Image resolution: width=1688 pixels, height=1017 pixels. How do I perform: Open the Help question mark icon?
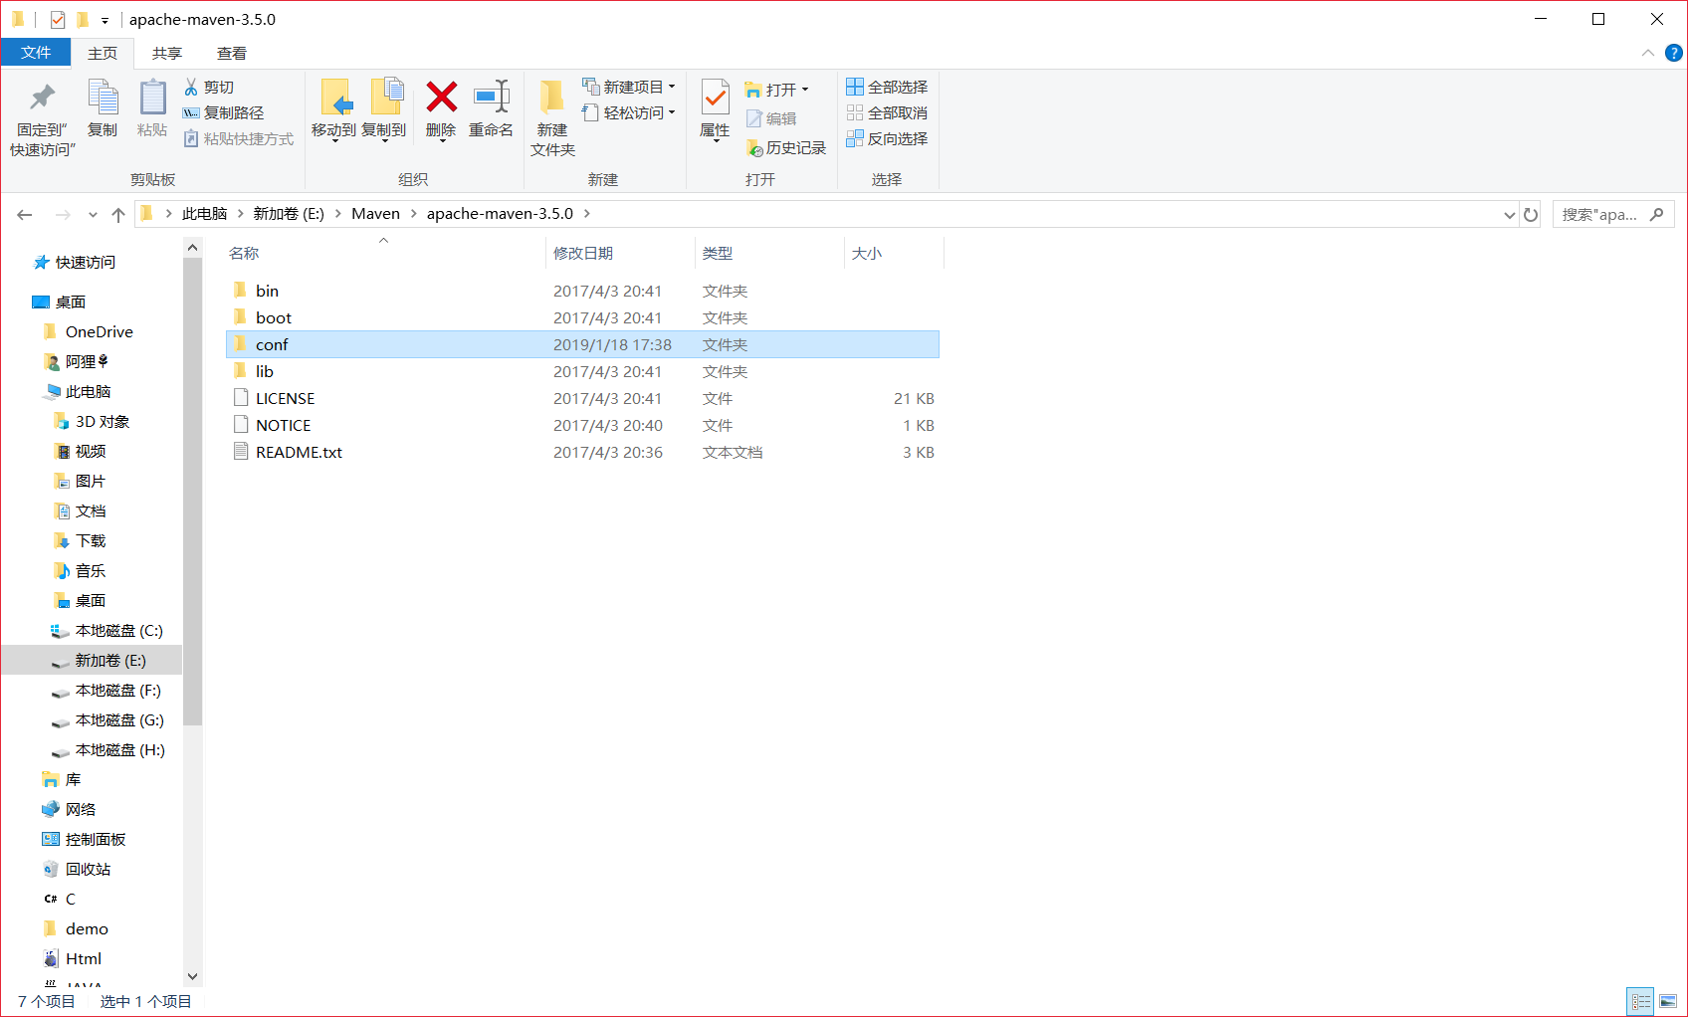[1674, 54]
